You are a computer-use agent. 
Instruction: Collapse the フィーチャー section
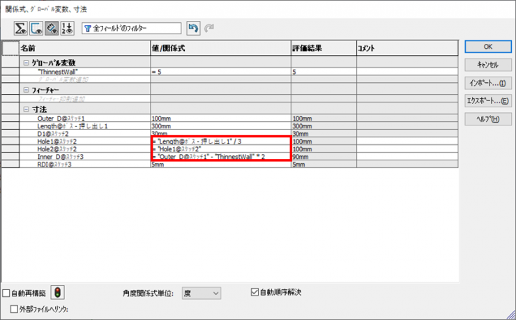(x=26, y=90)
